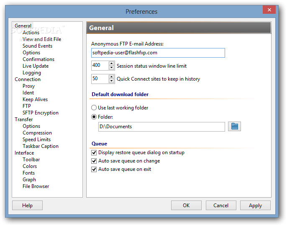Open the Actions preferences page
The image size is (287, 226).
click(31, 33)
